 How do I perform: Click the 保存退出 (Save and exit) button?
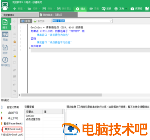pos(64,9)
